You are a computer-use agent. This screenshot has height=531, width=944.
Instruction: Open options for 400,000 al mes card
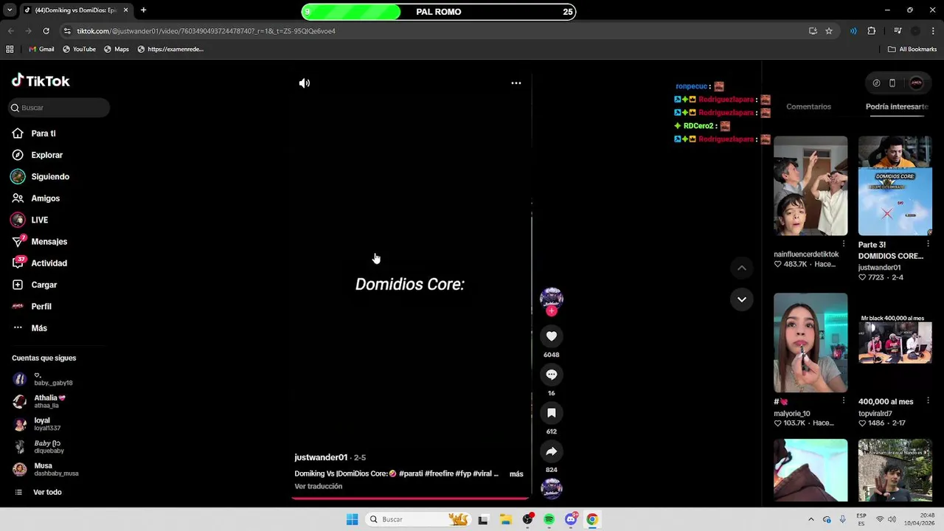(x=928, y=400)
